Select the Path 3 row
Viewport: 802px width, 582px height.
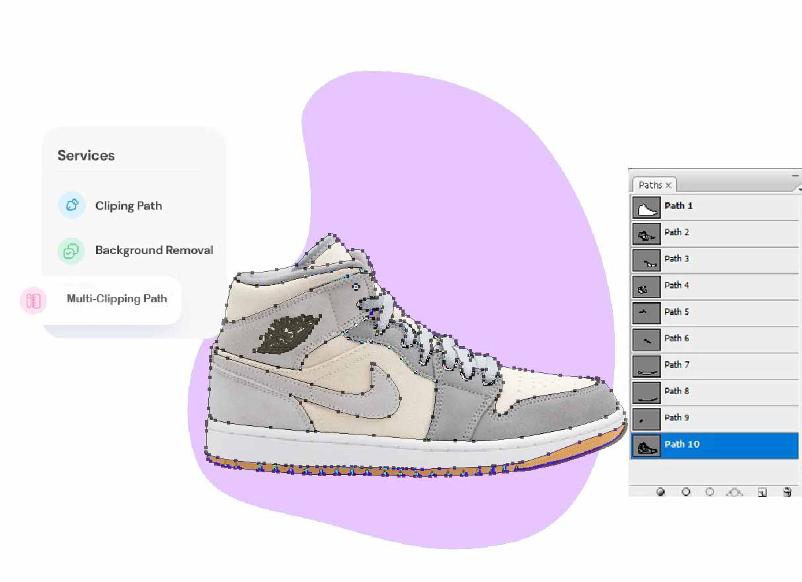coord(714,259)
